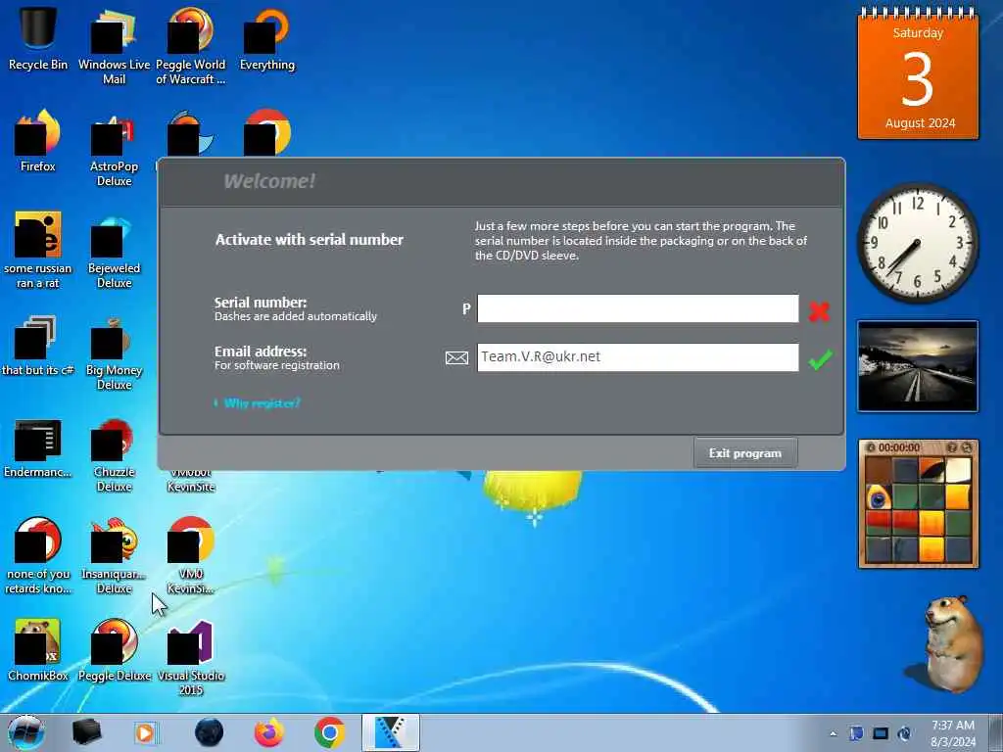Select Peggle World of Warcraft desktop icon

(x=191, y=46)
